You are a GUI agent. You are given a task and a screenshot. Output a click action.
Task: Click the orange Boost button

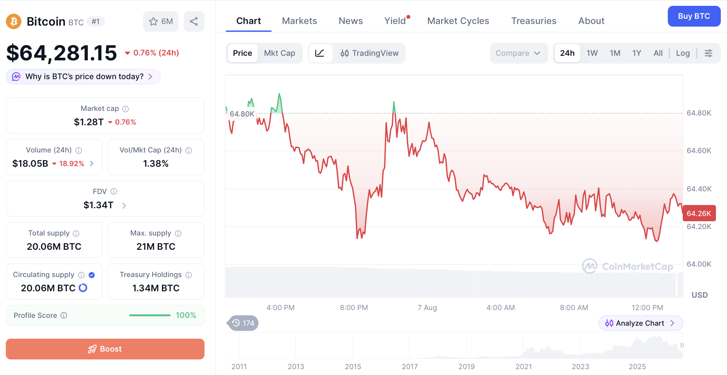(105, 349)
